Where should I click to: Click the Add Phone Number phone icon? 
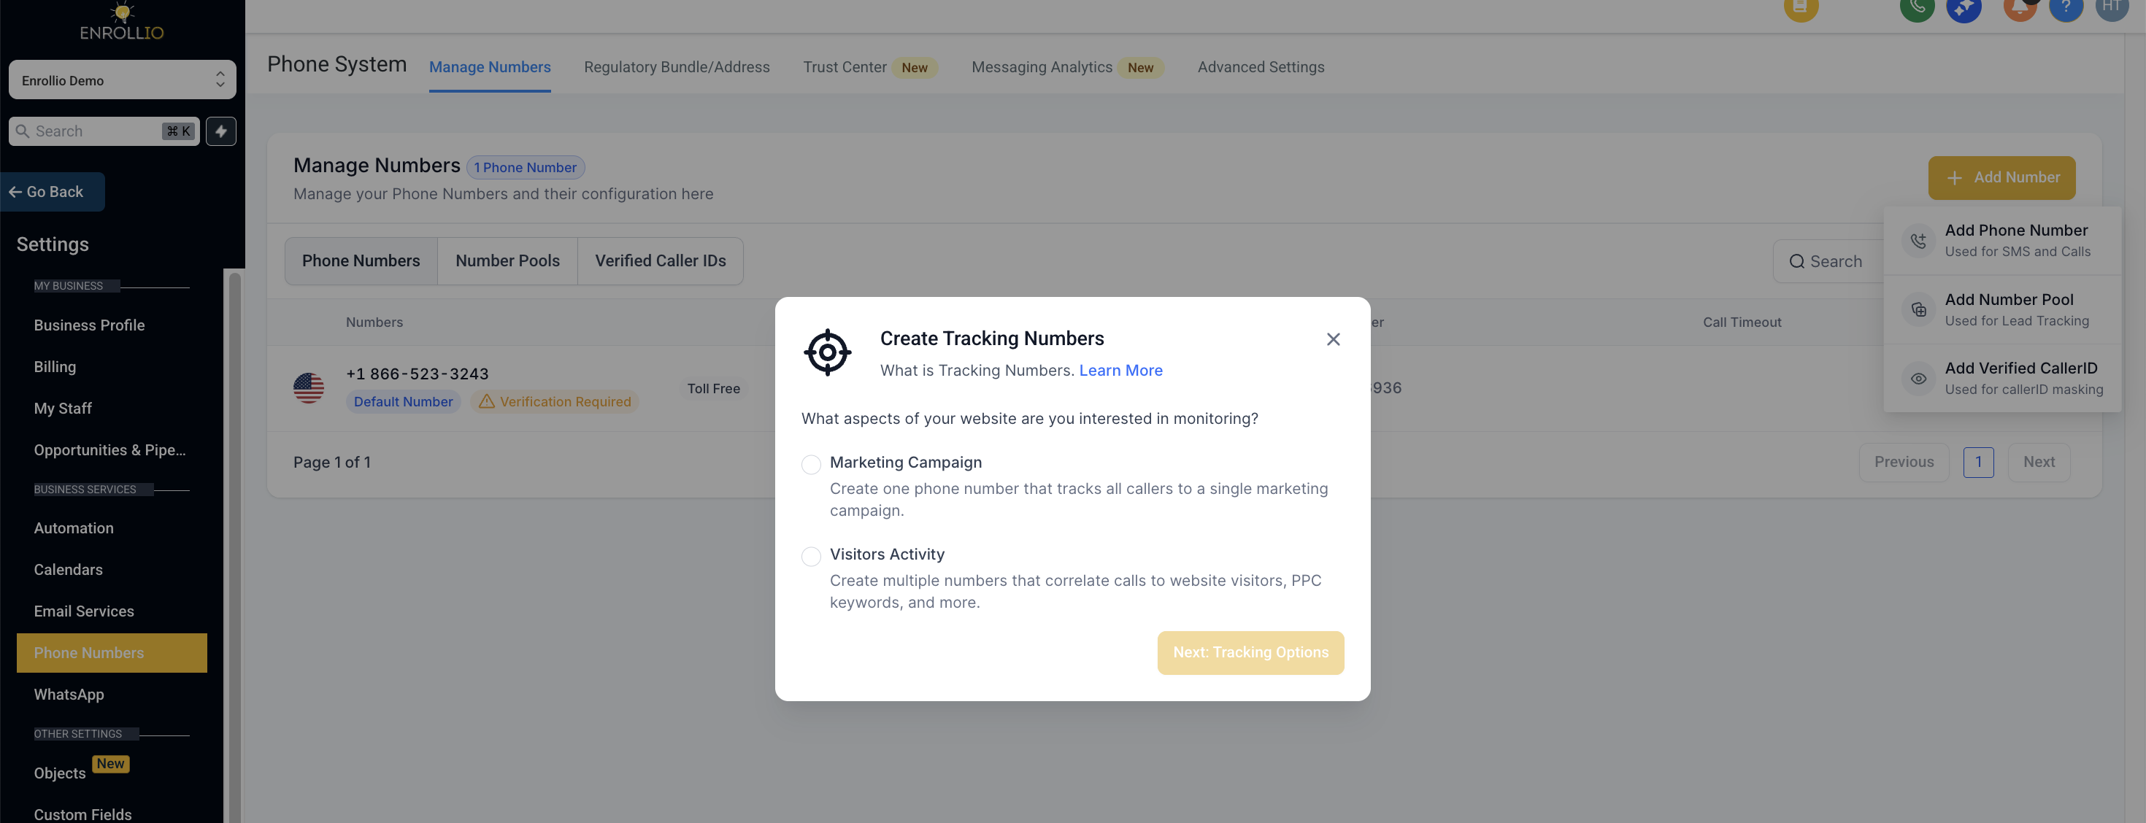tap(1918, 241)
